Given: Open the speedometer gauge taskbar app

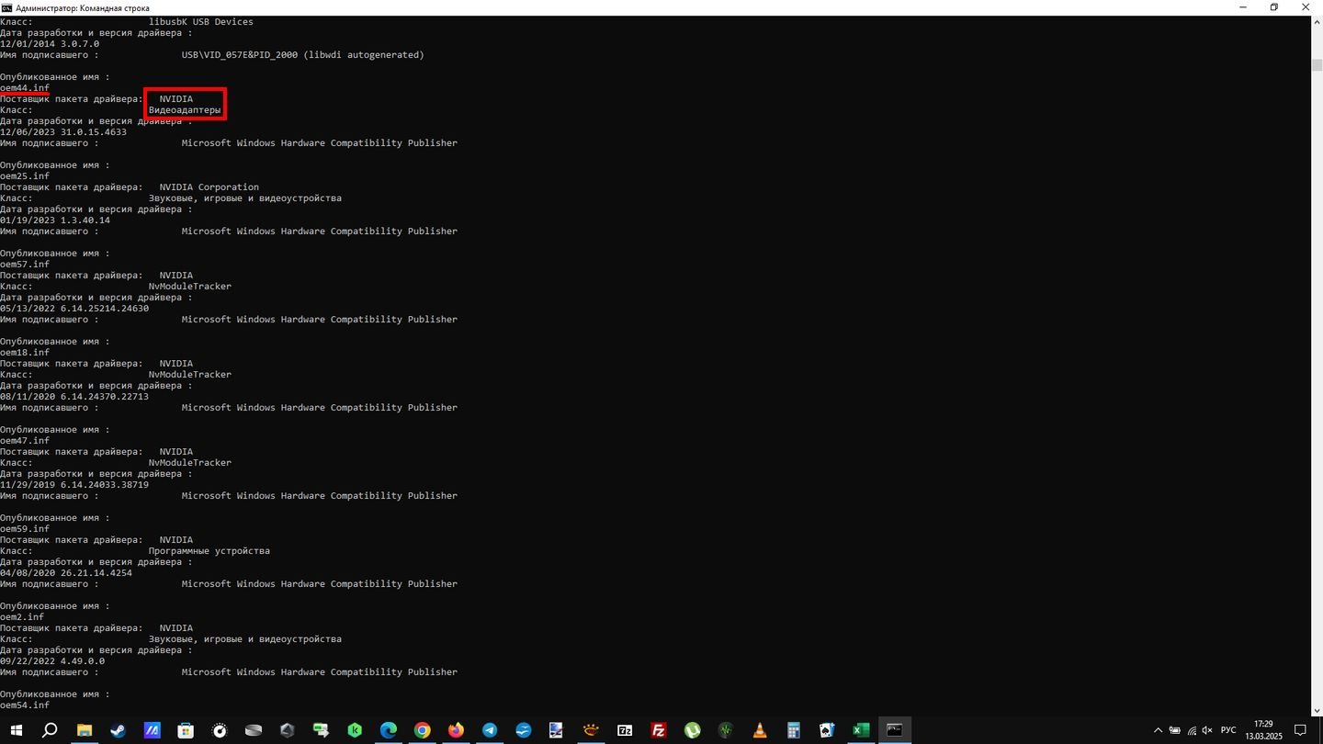Looking at the screenshot, I should 220,730.
